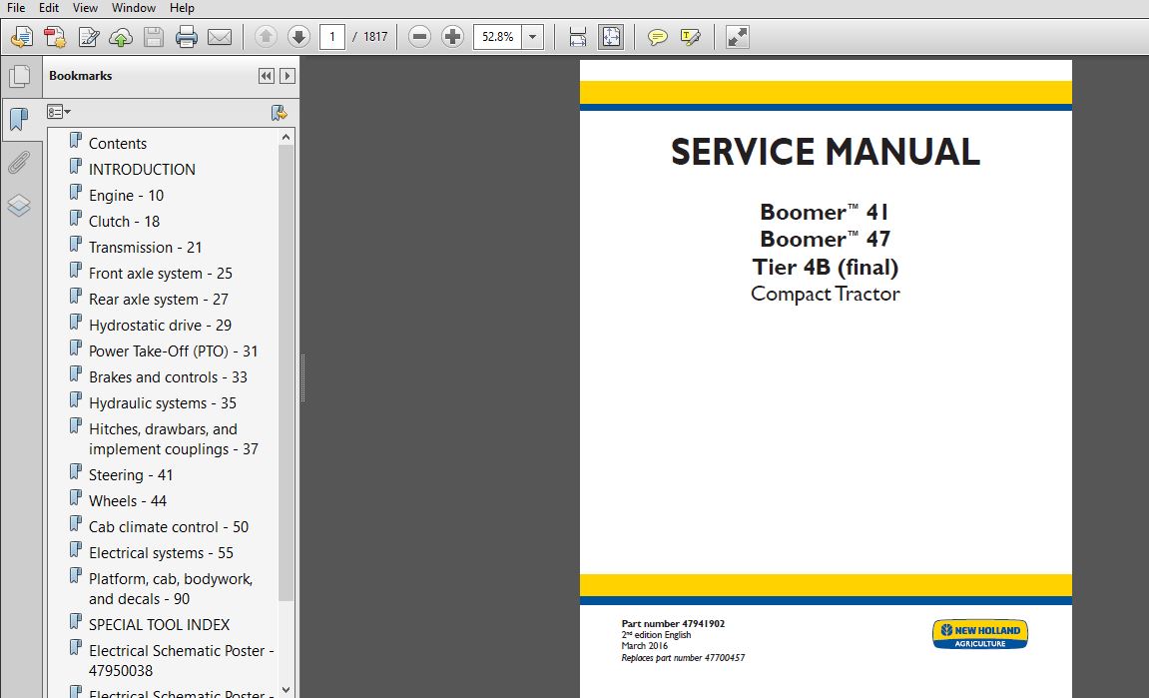Open the INTRODUCTION bookmark
The height and width of the screenshot is (698, 1149).
tap(142, 170)
